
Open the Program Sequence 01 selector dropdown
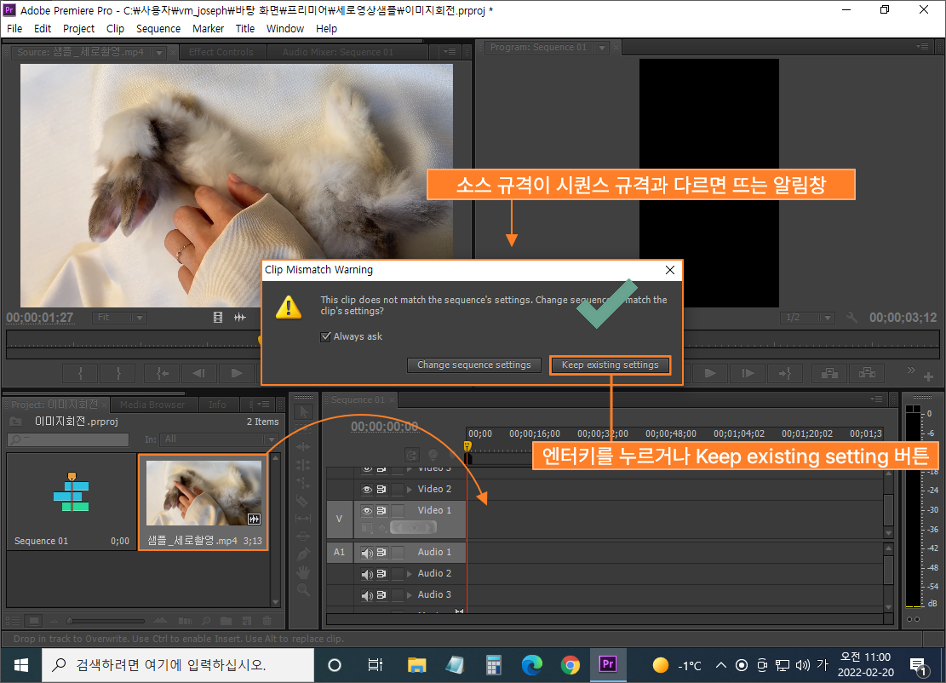click(x=601, y=48)
